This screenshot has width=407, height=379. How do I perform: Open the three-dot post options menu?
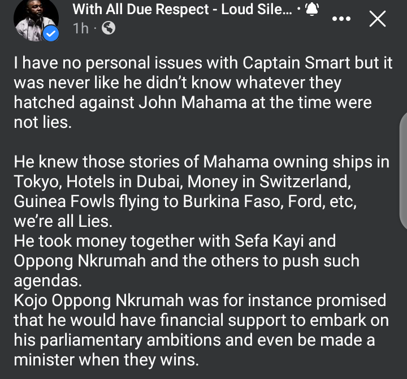341,19
